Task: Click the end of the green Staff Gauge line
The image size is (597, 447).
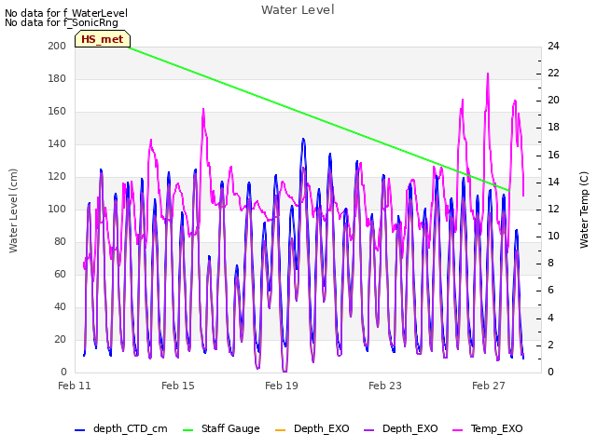Action: (x=509, y=191)
